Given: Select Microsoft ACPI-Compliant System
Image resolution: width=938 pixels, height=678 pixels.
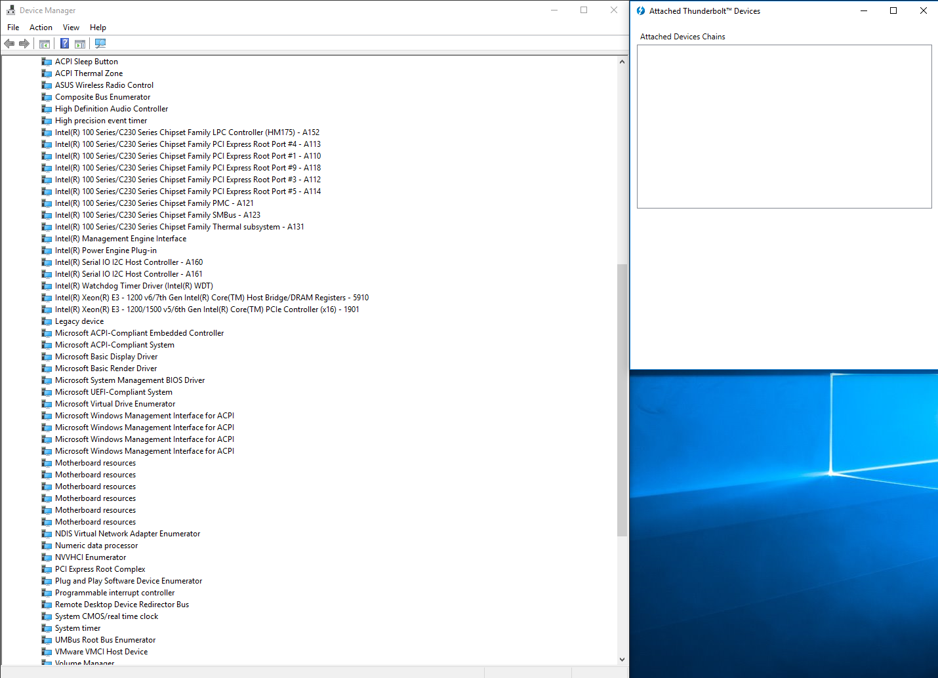Looking at the screenshot, I should (115, 345).
